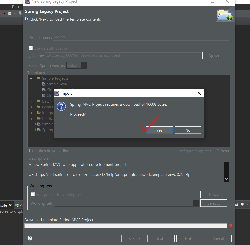Switch to the tab next to Console
The width and height of the screenshot is (250, 245).
pos(19,205)
